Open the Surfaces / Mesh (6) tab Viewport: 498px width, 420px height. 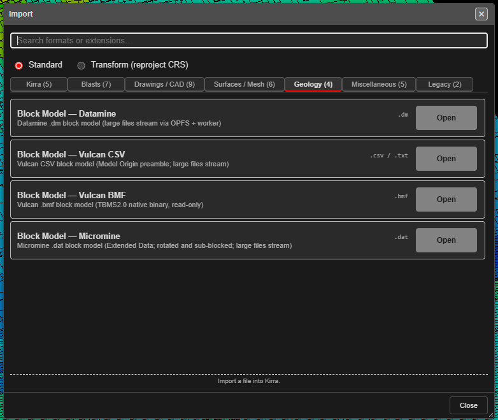pos(245,84)
